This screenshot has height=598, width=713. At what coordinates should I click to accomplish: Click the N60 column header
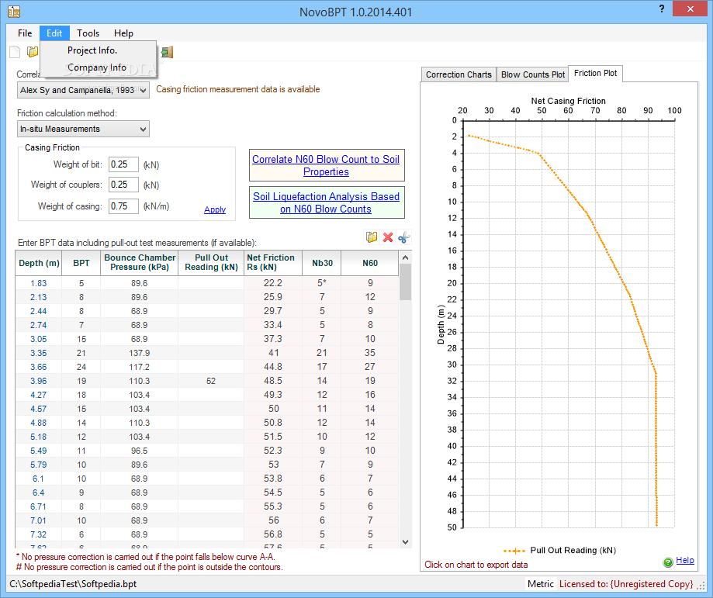(370, 263)
